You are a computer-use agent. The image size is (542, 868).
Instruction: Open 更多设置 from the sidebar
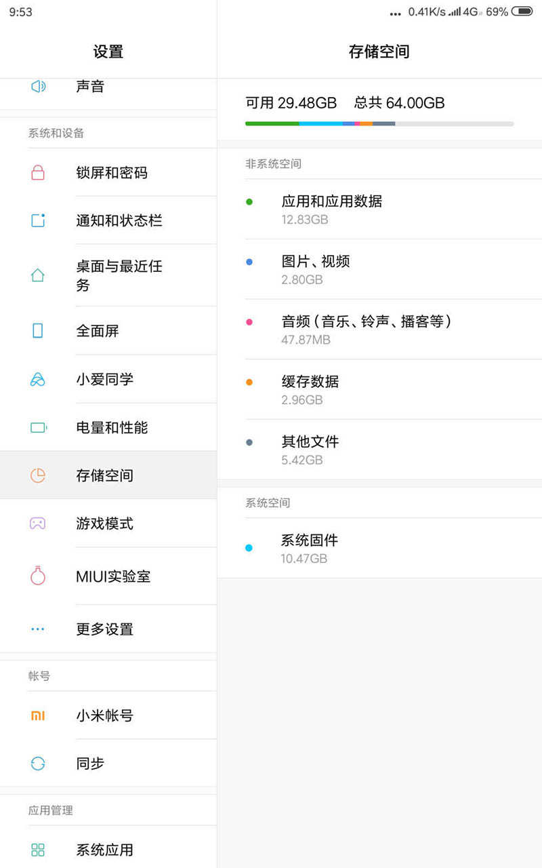tap(105, 629)
